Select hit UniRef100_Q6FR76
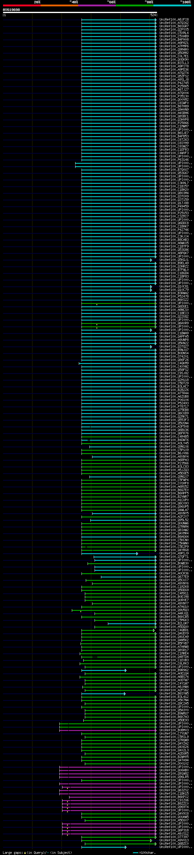194x855 pixels. point(174,433)
